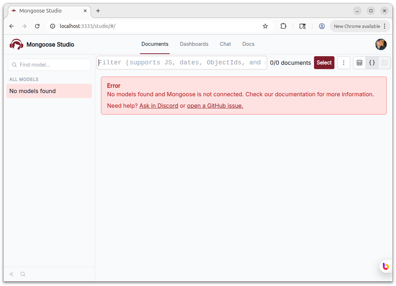Go forward in browser history
This screenshot has width=396, height=286.
pyautogui.click(x=24, y=26)
